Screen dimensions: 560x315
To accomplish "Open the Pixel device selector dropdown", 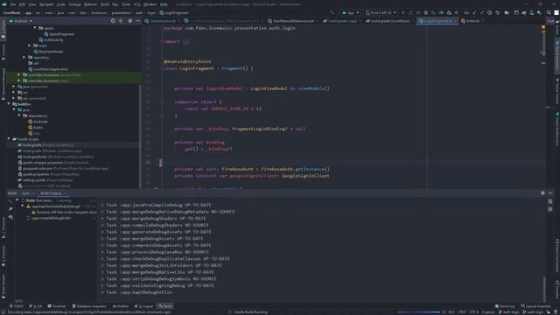I will (x=381, y=13).
